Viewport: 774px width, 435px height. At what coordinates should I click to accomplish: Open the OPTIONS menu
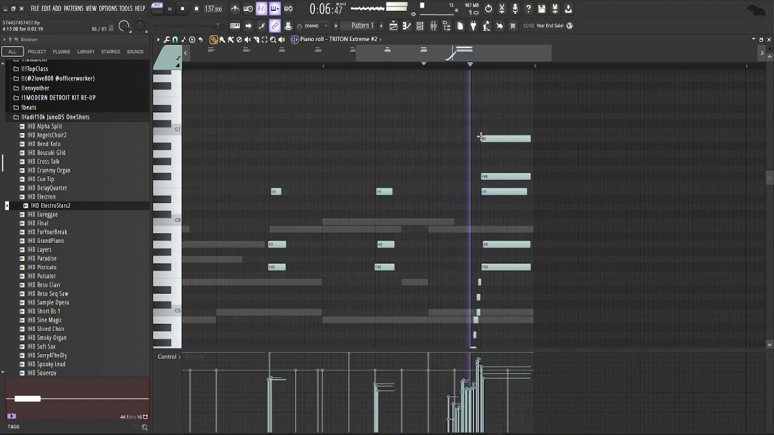click(108, 8)
